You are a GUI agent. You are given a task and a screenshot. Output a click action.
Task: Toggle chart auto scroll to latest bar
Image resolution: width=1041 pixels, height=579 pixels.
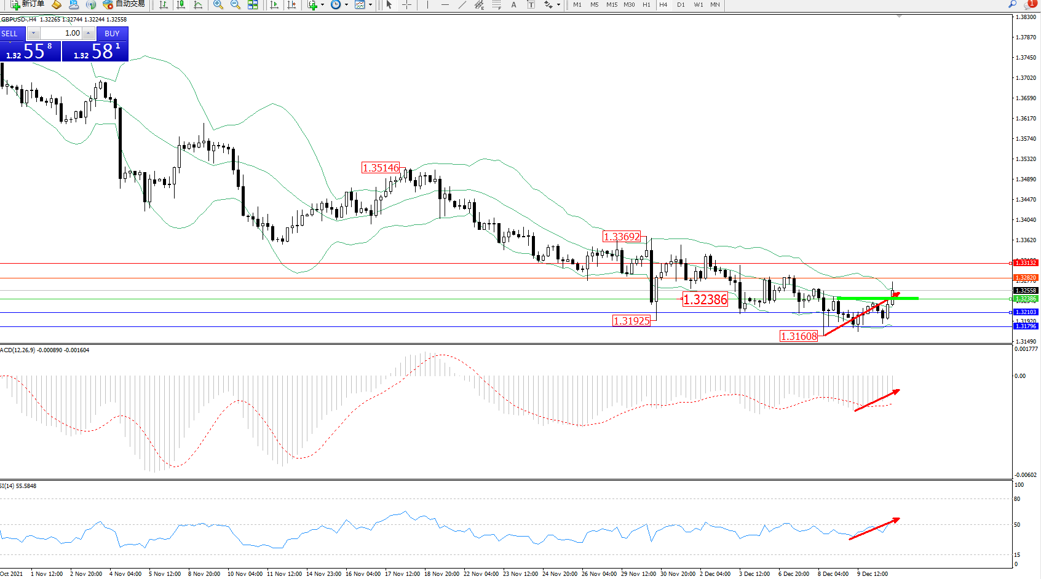tap(274, 4)
